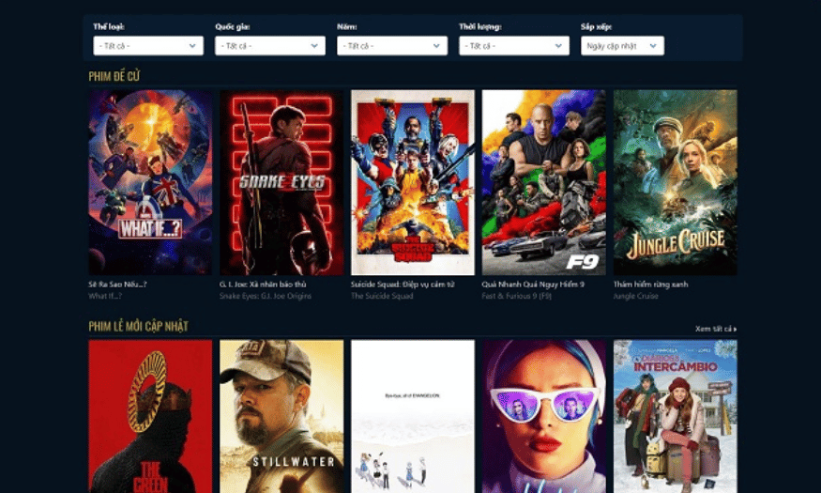
Task: Open The Green Knight poster
Action: pyautogui.click(x=150, y=417)
